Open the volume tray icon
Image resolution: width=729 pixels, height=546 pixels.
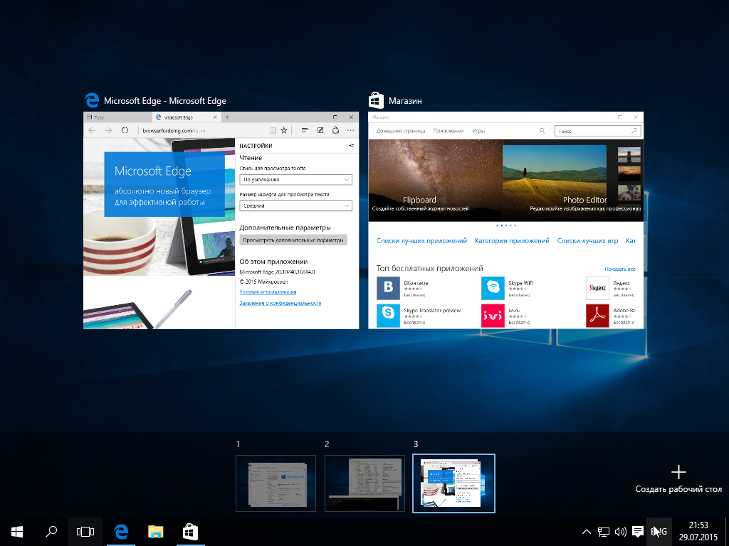(621, 532)
